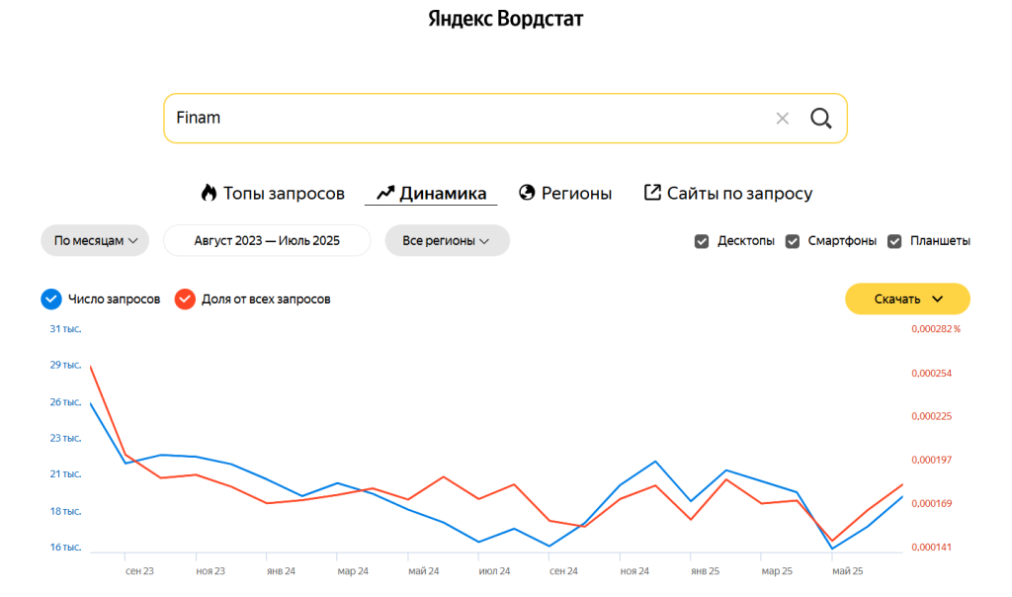This screenshot has width=1012, height=597.
Task: Toggle the blue Число запросов series
Action: [x=51, y=298]
